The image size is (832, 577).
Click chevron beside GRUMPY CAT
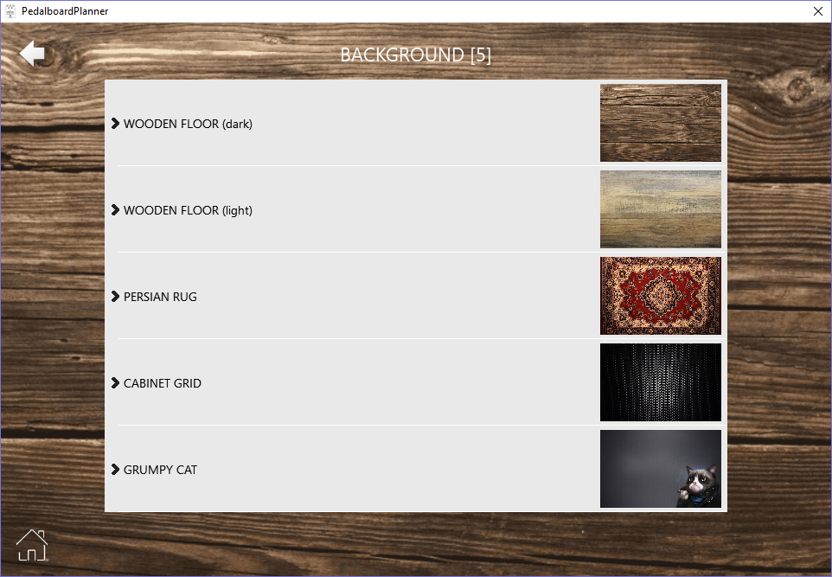point(115,470)
